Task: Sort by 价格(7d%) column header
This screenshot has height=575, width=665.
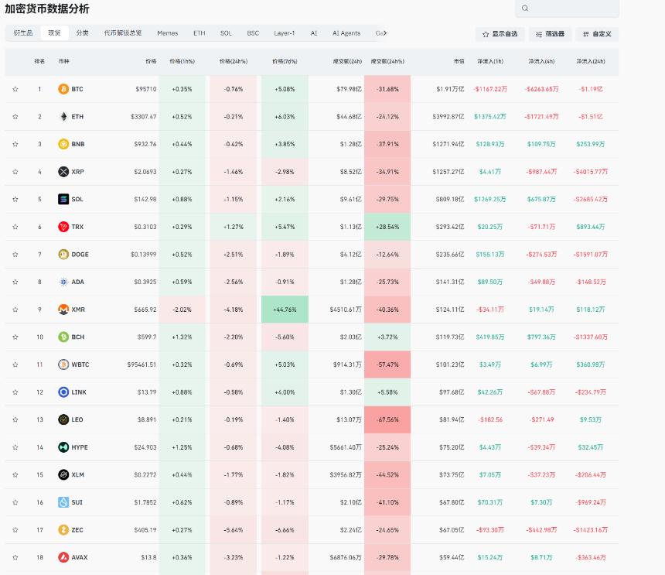Action: [285, 61]
